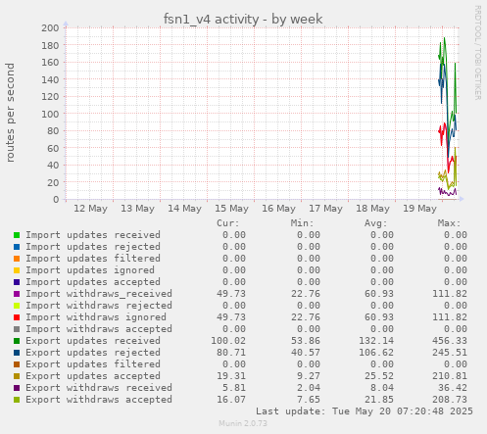This screenshot has width=487, height=434.
Task: Click the 100.02 current value
Action: (x=228, y=341)
